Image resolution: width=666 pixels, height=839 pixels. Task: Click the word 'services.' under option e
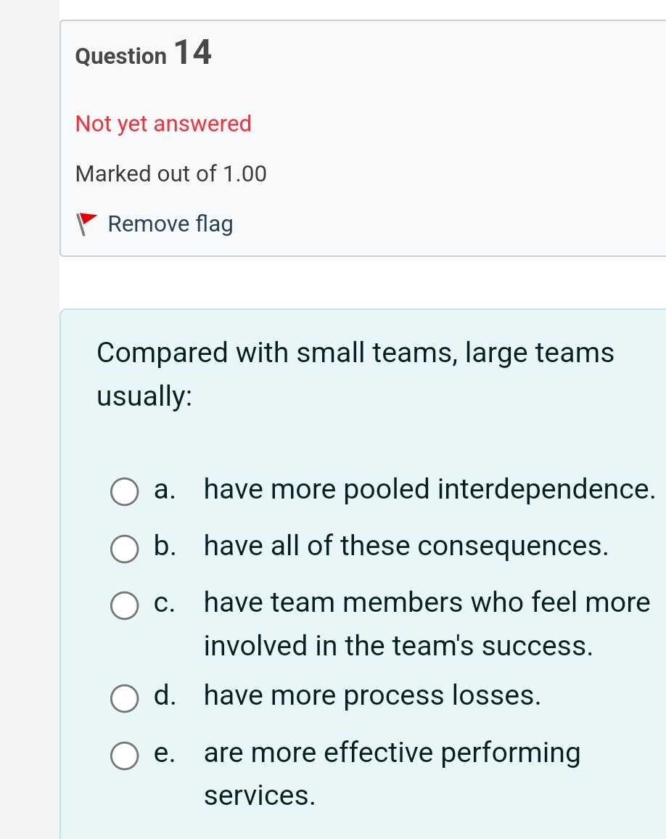(x=260, y=796)
